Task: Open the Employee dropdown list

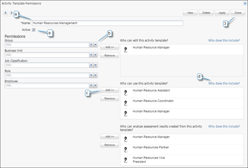Action: [x=96, y=85]
